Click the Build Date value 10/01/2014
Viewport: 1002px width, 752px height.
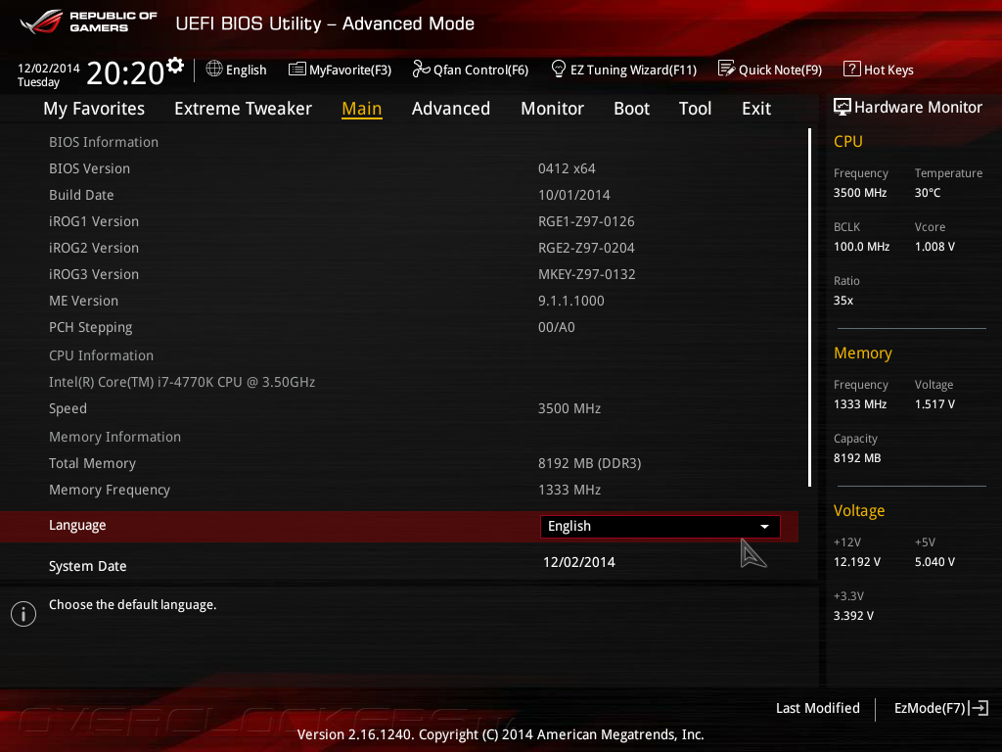[x=573, y=195]
